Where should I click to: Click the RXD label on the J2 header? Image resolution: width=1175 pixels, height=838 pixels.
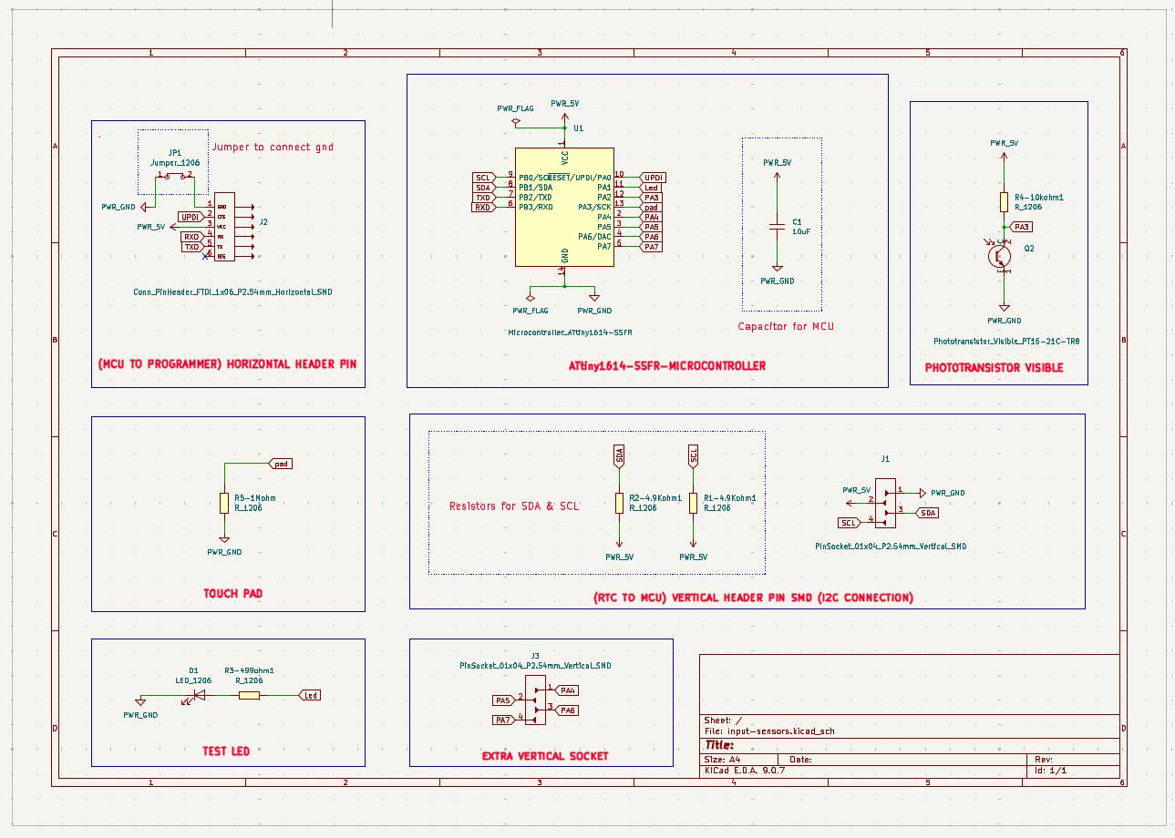191,237
